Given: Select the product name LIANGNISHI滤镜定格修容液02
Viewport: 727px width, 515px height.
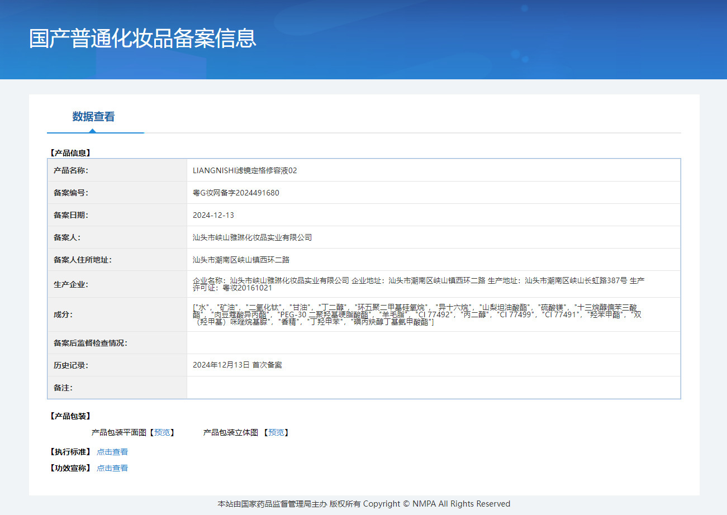Looking at the screenshot, I should click(245, 170).
